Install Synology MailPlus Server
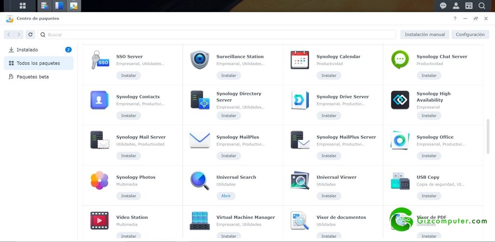 pyautogui.click(x=329, y=156)
